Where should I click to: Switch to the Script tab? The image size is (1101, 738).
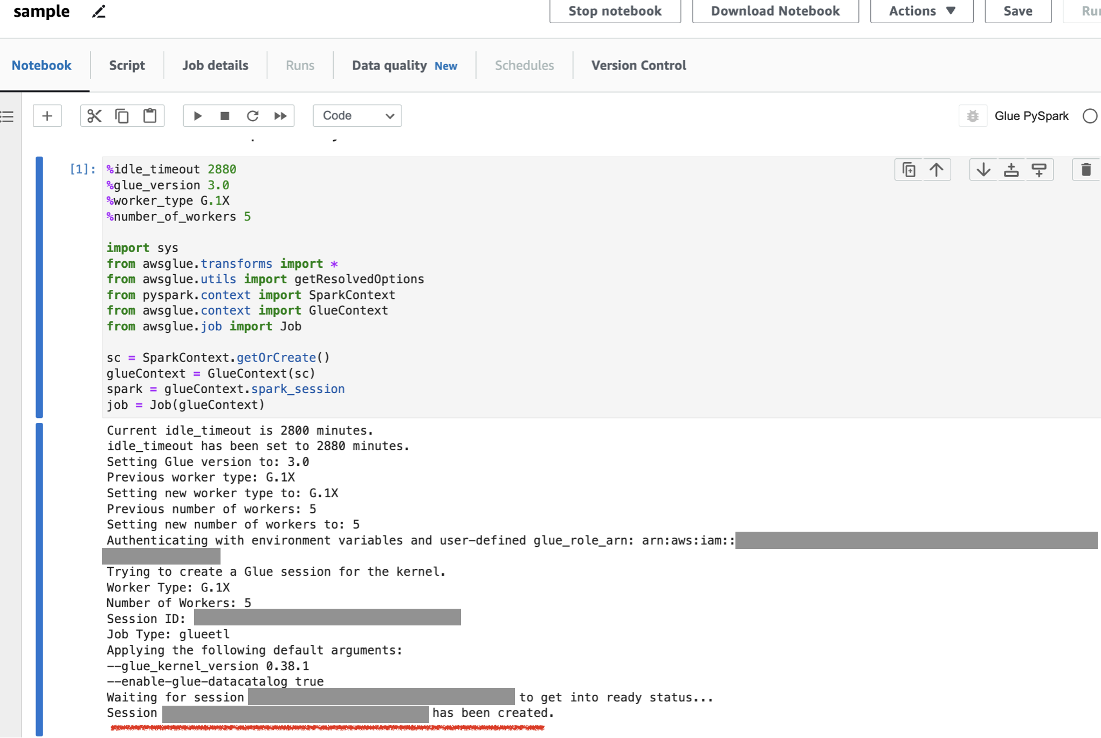(x=127, y=65)
